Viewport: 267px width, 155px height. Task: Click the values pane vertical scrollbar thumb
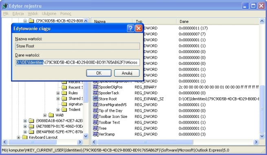[x=262, y=109]
